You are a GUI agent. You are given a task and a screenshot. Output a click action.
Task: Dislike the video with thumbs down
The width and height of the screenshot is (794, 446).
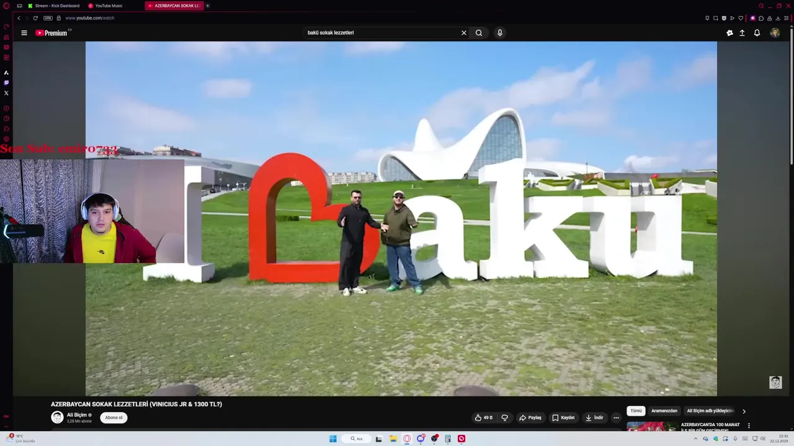coord(504,418)
